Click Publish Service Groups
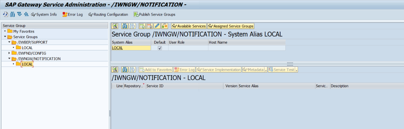This screenshot has height=129, width=404. coord(154,14)
